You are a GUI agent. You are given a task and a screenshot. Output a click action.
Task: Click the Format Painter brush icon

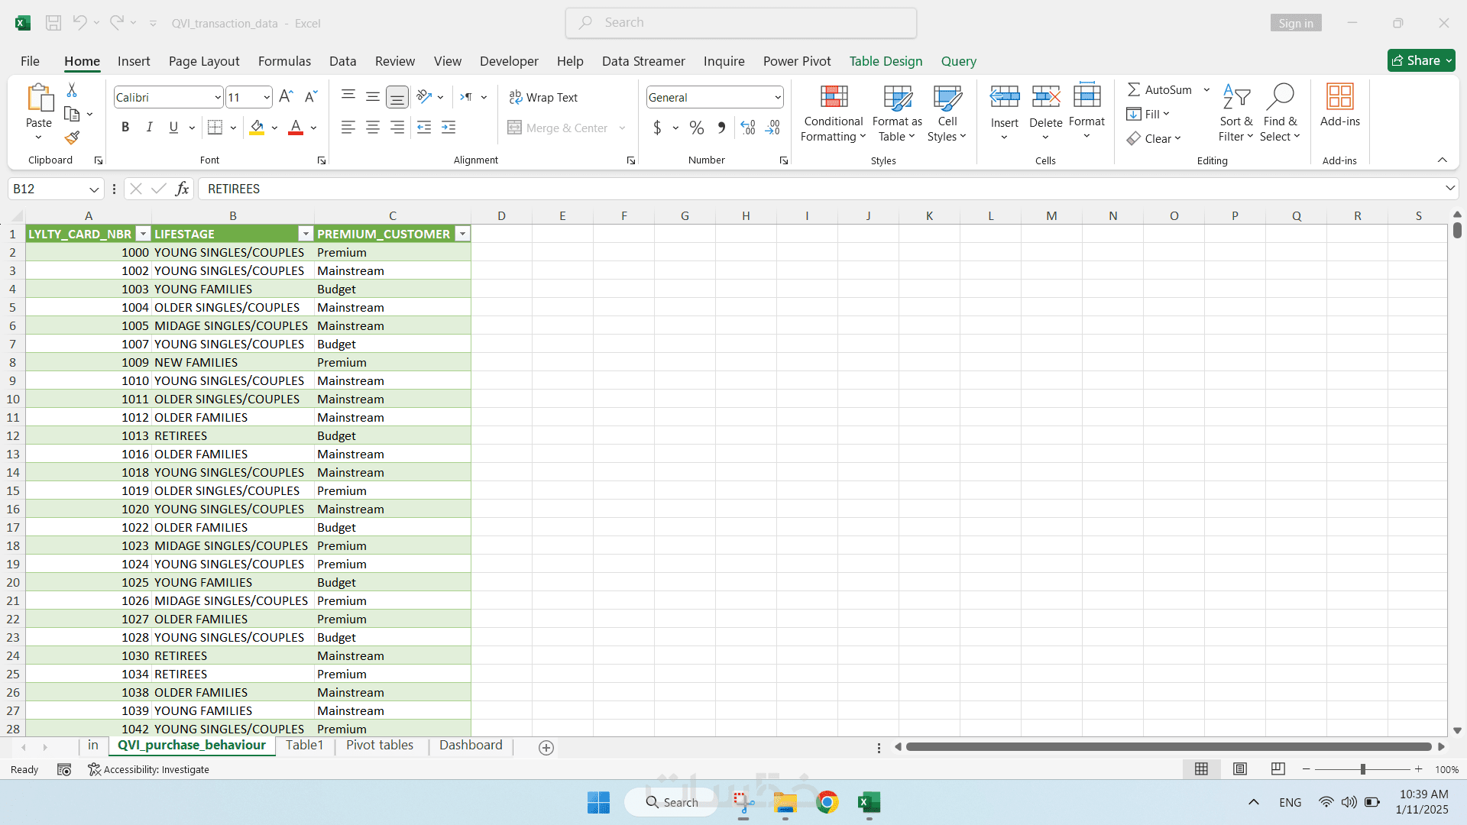pos(72,137)
